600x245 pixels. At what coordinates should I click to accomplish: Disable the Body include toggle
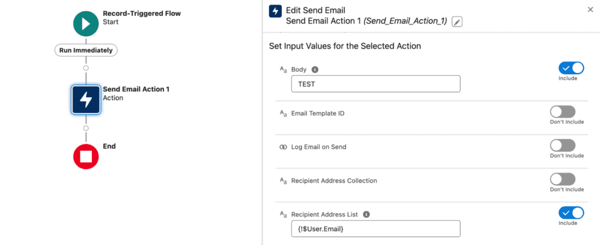[571, 68]
